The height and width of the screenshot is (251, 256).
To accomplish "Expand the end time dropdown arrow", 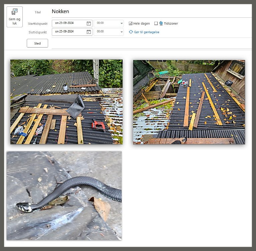I will point(121,32).
